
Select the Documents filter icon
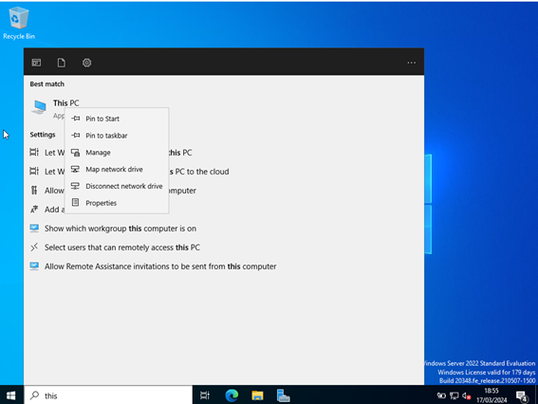(x=62, y=63)
